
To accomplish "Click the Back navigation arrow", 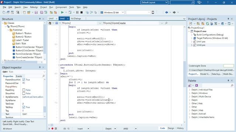I will point(166,12).
